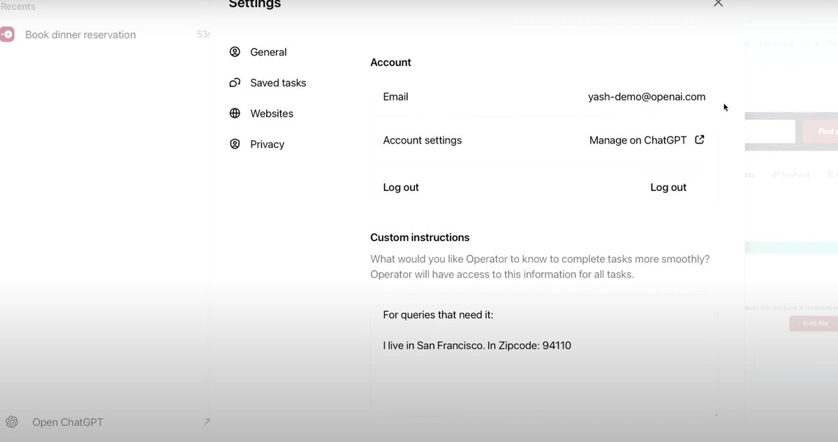Choose the Seafood filter in the background page

(791, 174)
